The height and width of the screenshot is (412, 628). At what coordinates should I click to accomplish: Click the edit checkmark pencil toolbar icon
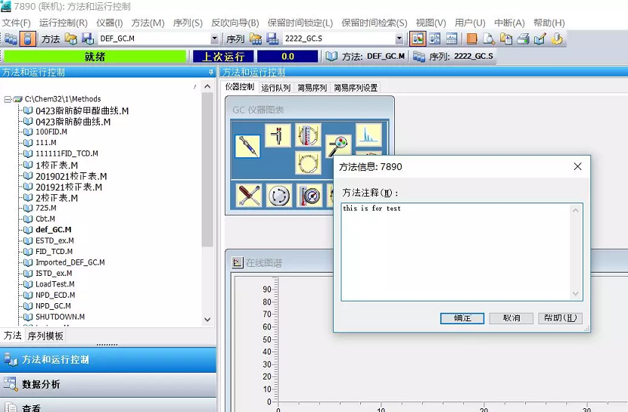(x=539, y=39)
